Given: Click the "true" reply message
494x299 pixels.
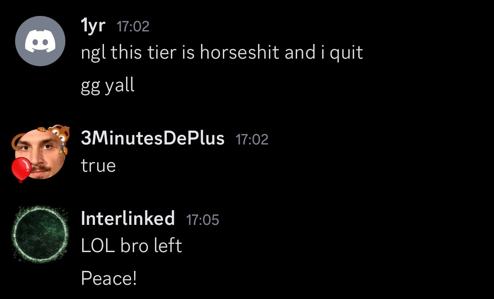Looking at the screenshot, I should 98,166.
